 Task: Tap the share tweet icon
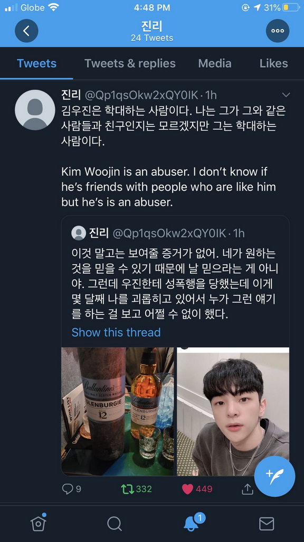point(248,489)
